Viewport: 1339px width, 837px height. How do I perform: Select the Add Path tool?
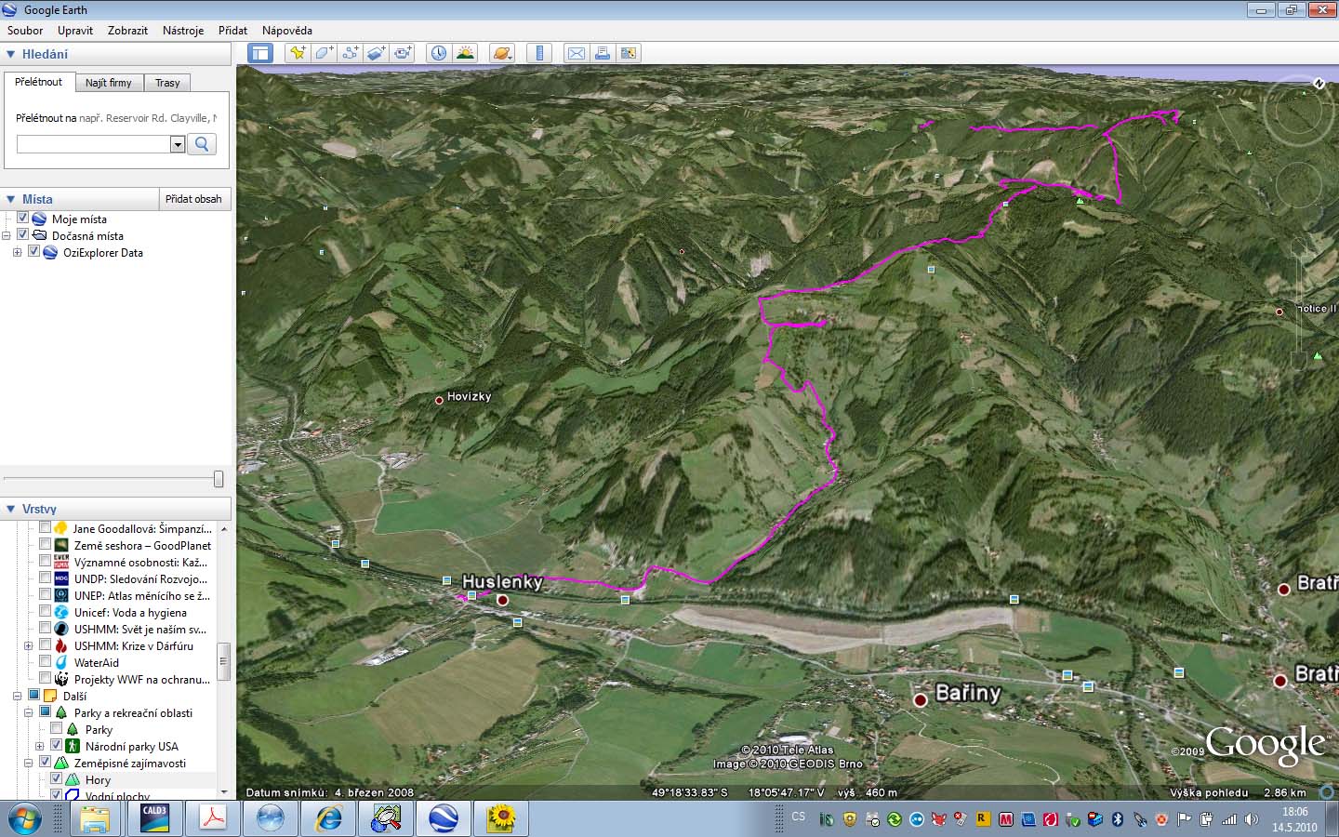[x=350, y=53]
